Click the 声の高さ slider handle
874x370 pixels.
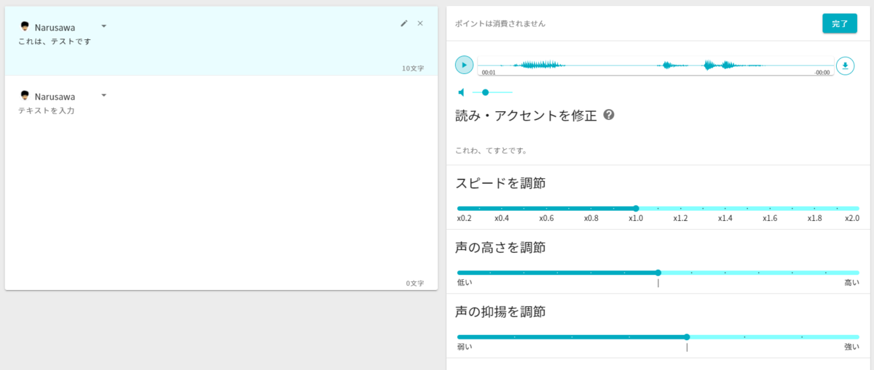click(x=658, y=273)
